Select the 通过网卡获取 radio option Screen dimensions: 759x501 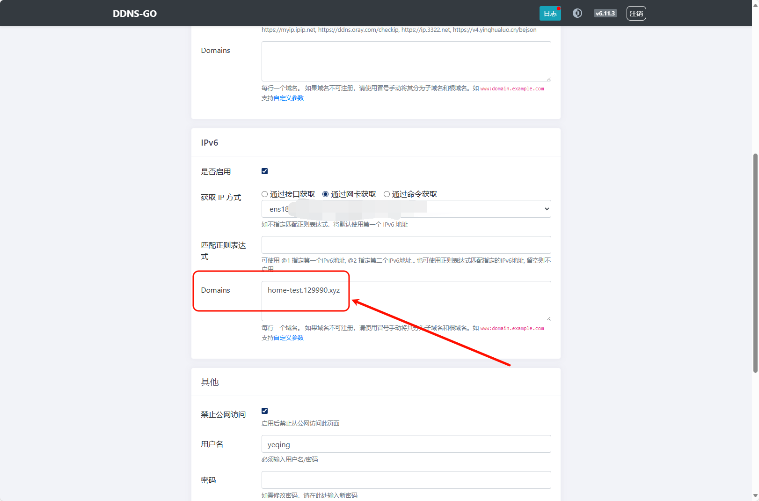(326, 194)
